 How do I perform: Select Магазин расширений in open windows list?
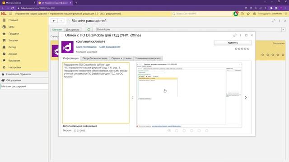(24, 86)
